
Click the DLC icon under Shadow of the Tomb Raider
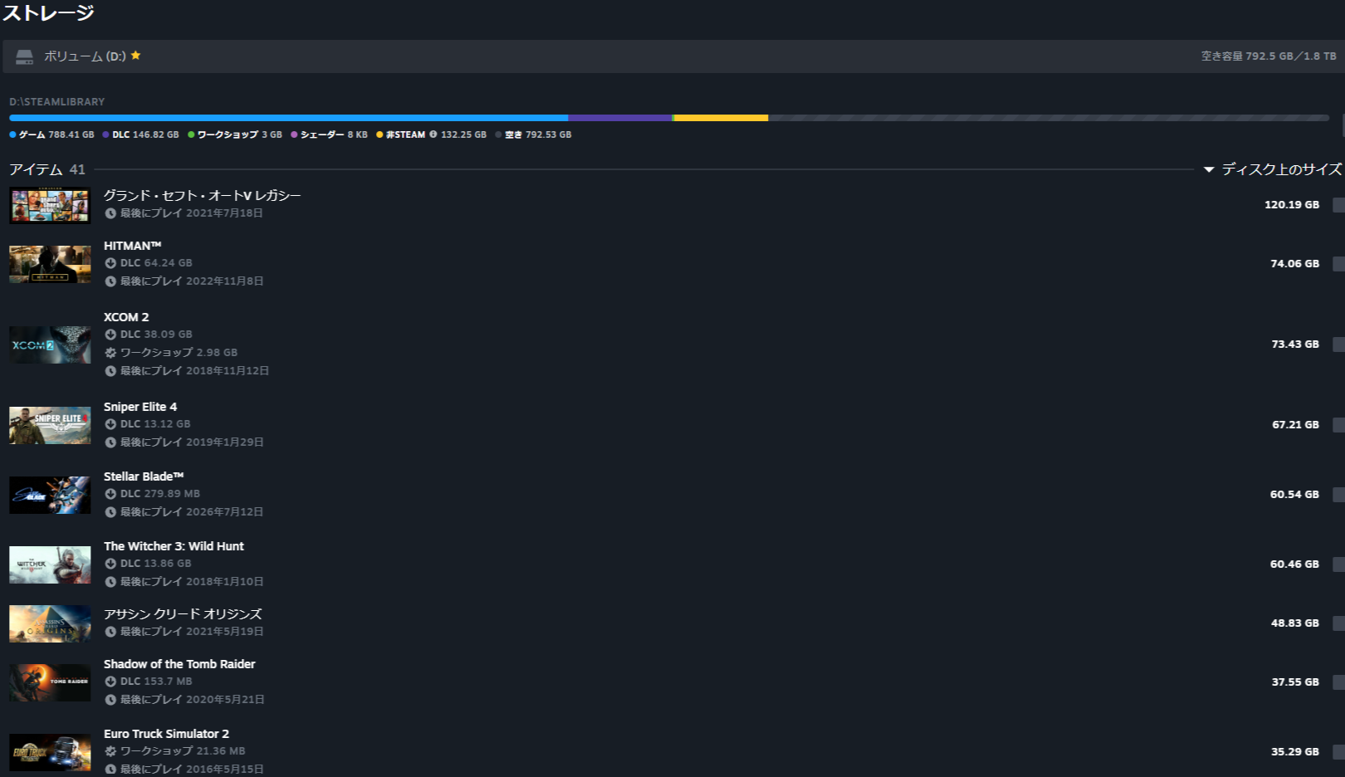(x=110, y=682)
